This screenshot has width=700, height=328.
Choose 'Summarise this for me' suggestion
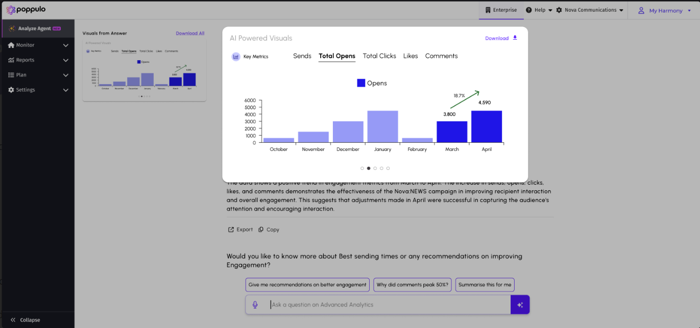pos(484,285)
